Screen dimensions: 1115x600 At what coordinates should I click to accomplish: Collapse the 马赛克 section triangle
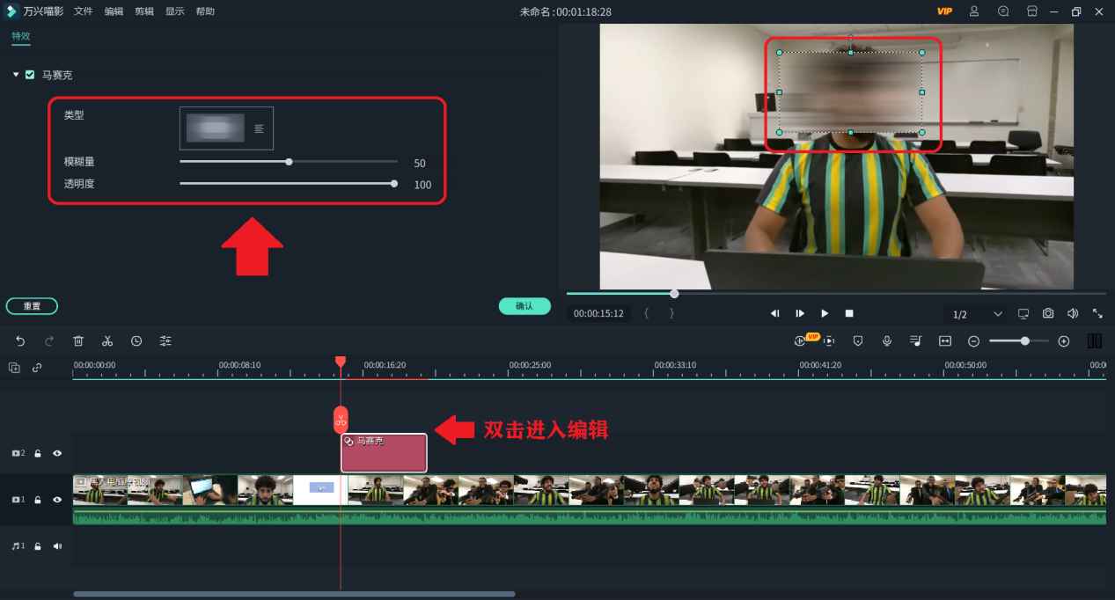[16, 75]
